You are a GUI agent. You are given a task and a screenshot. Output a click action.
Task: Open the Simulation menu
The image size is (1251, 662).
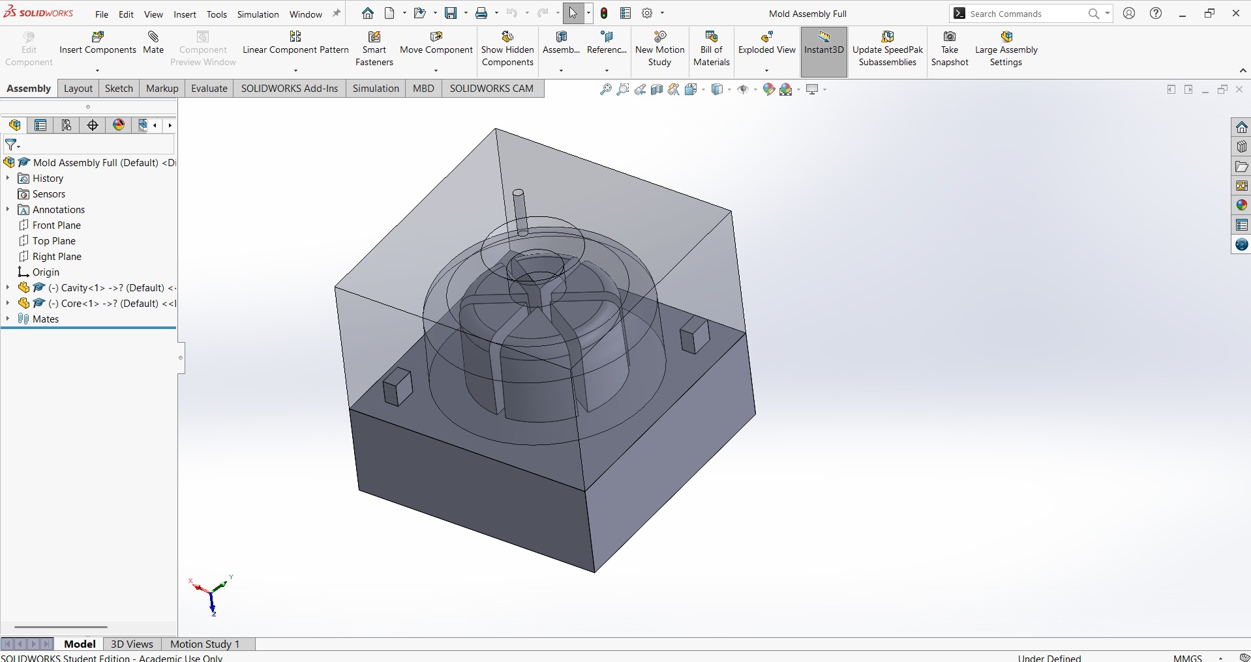pos(258,14)
